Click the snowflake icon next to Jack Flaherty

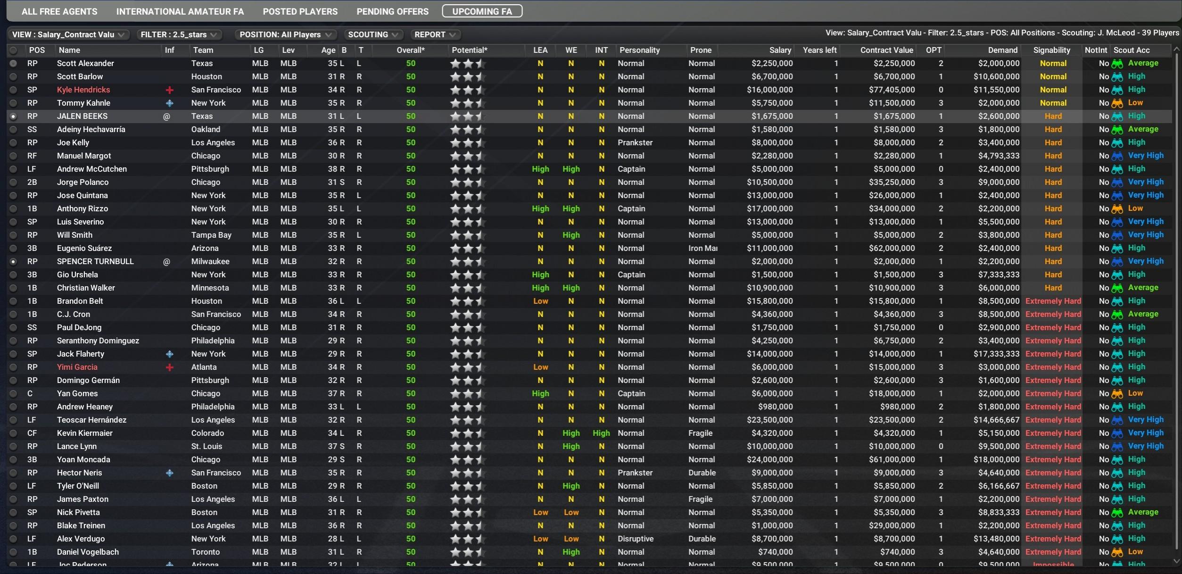coord(170,354)
